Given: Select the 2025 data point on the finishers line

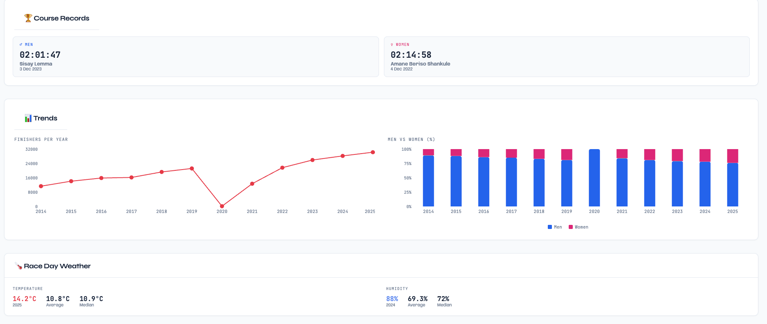Looking at the screenshot, I should [x=373, y=152].
